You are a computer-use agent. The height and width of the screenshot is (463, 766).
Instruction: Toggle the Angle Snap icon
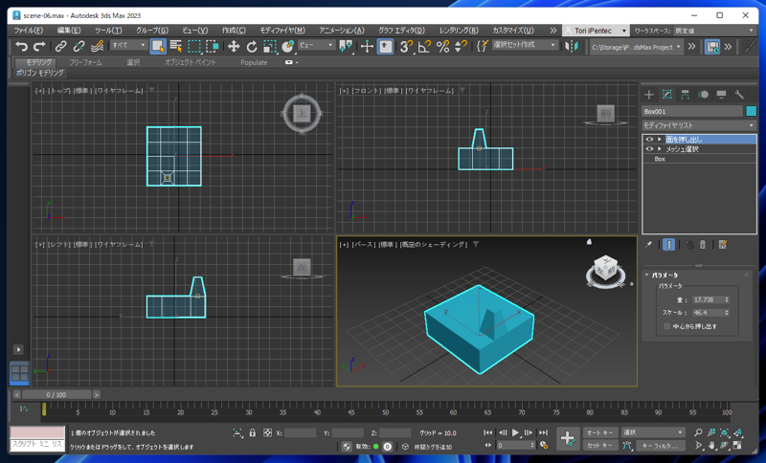coord(424,47)
